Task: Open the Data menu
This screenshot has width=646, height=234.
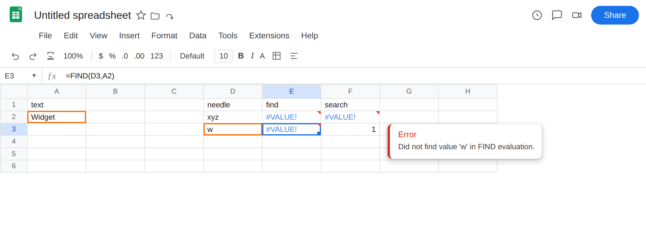Action: pyautogui.click(x=198, y=36)
